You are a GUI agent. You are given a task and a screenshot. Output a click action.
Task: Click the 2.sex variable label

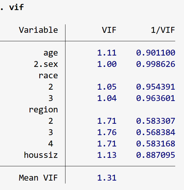46,64
